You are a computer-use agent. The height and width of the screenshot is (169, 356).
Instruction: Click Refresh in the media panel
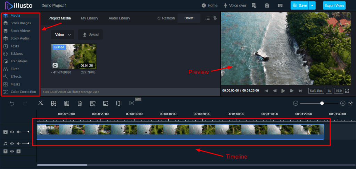(166, 18)
